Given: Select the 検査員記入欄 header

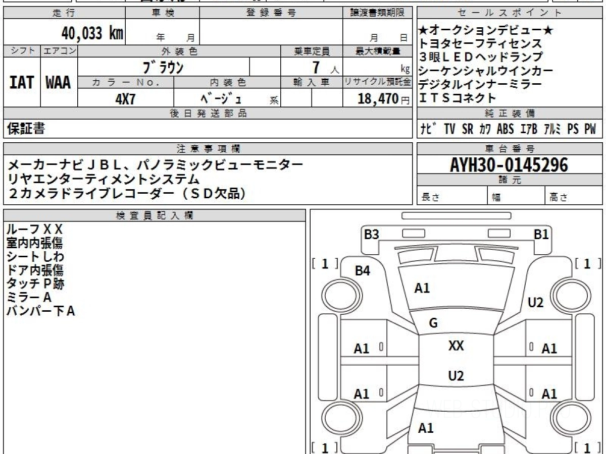Looking at the screenshot, I should point(155,215).
